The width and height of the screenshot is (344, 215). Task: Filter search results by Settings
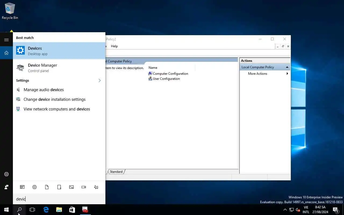click(x=34, y=187)
